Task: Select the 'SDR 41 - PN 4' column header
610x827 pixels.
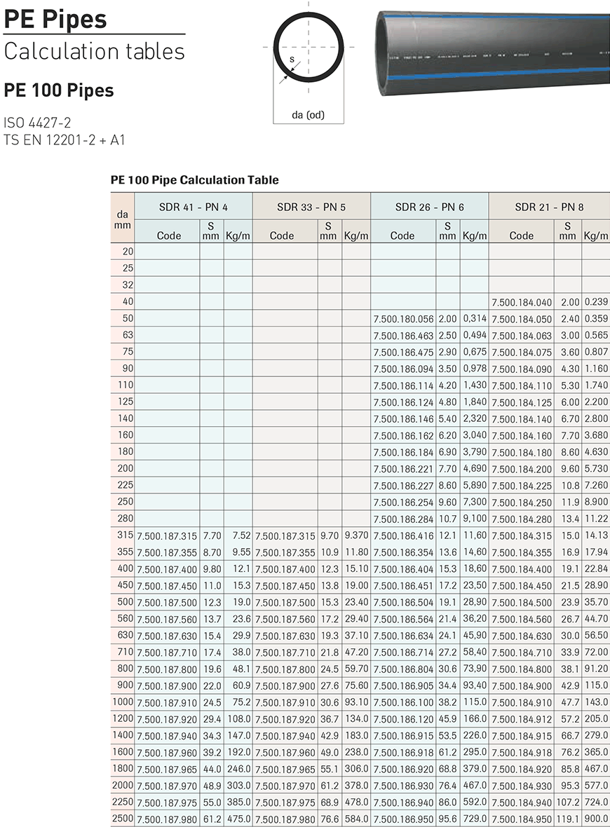Action: click(192, 207)
